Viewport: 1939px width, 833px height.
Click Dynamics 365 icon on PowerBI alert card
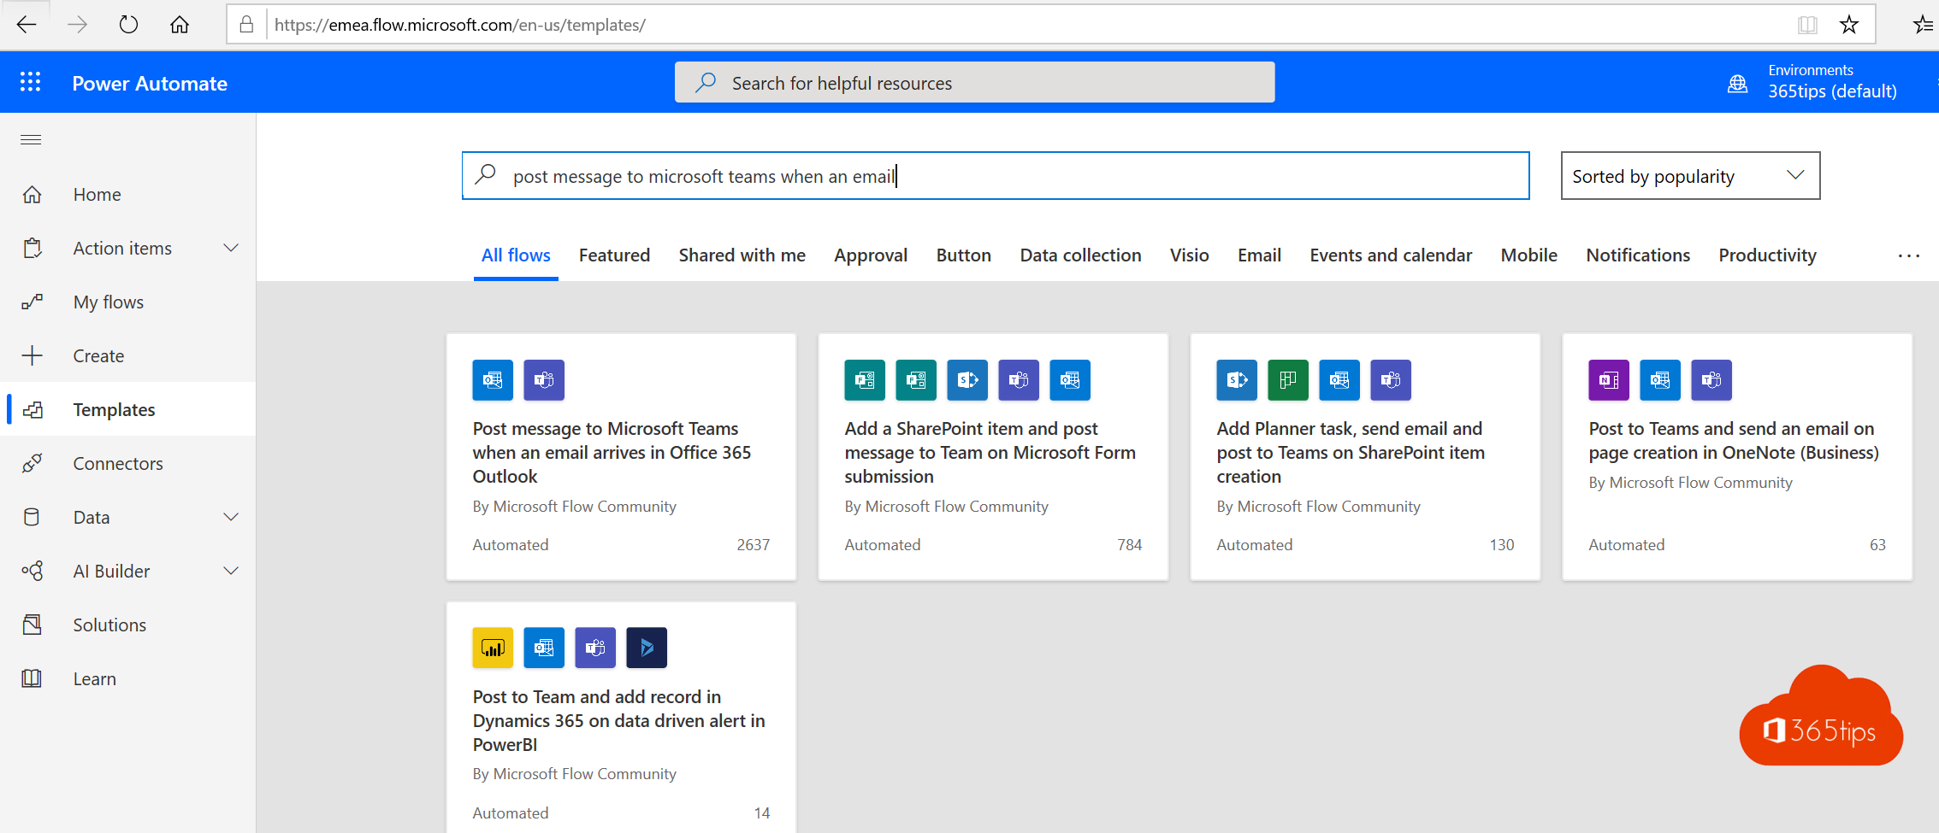(647, 648)
